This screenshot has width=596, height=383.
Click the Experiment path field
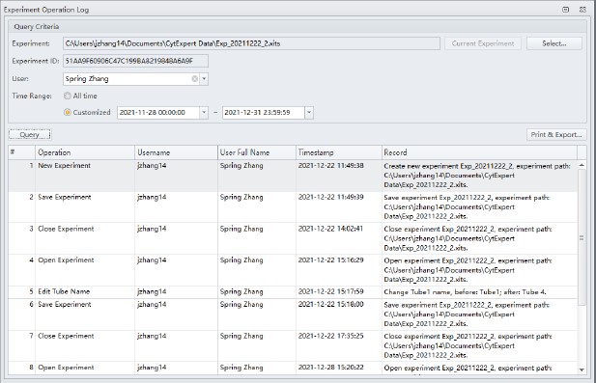point(251,43)
